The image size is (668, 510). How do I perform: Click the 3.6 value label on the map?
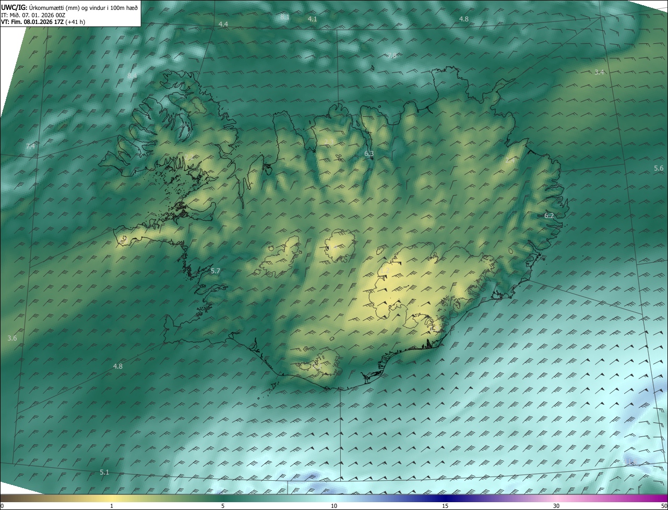tap(12, 338)
